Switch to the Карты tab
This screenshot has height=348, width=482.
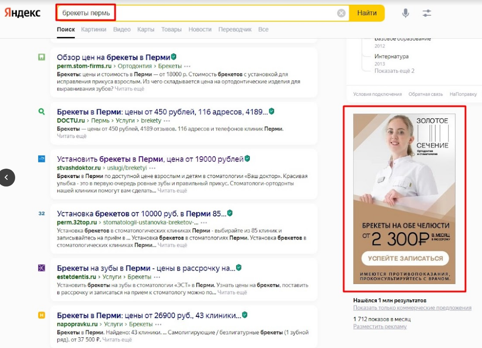coord(146,29)
